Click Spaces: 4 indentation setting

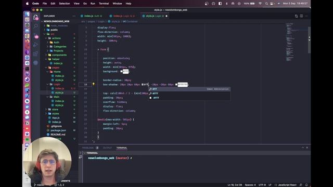coord(250,185)
